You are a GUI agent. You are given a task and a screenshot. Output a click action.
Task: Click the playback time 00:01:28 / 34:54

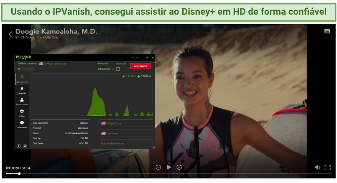click(x=18, y=168)
